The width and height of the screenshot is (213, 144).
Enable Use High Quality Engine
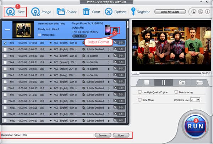click(140, 92)
